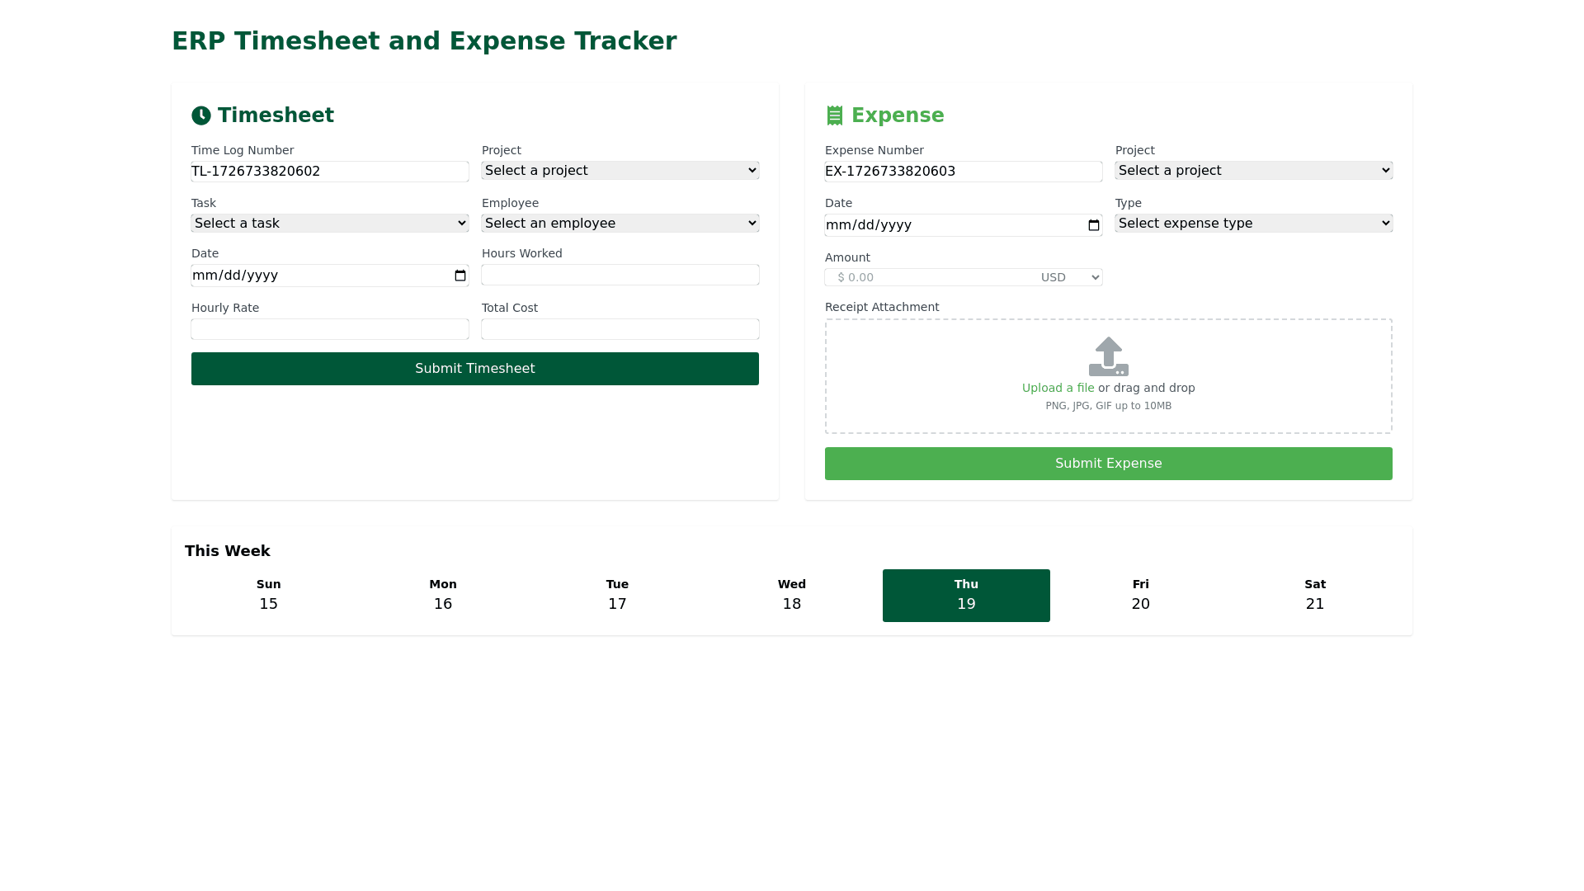Open the Timesheet date calendar picker icon
Viewport: 1584px width, 891px height.
(x=460, y=276)
